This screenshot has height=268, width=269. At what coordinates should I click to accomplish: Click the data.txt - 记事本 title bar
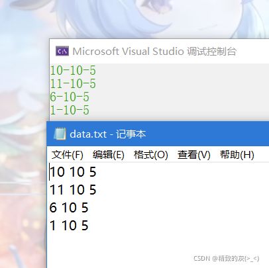158,134
